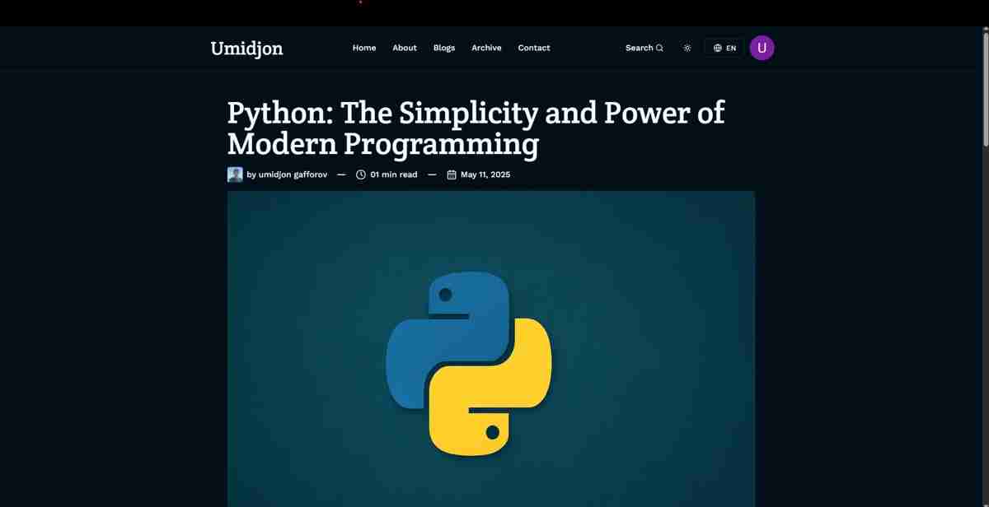Open the purple U user avatar menu
The width and height of the screenshot is (989, 507).
pyautogui.click(x=762, y=48)
